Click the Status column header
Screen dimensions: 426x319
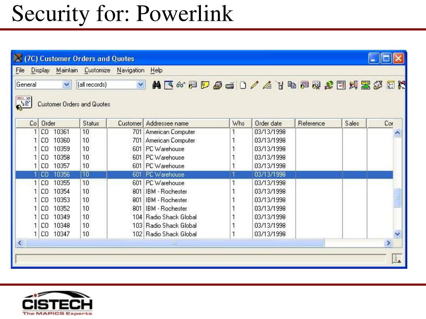94,123
